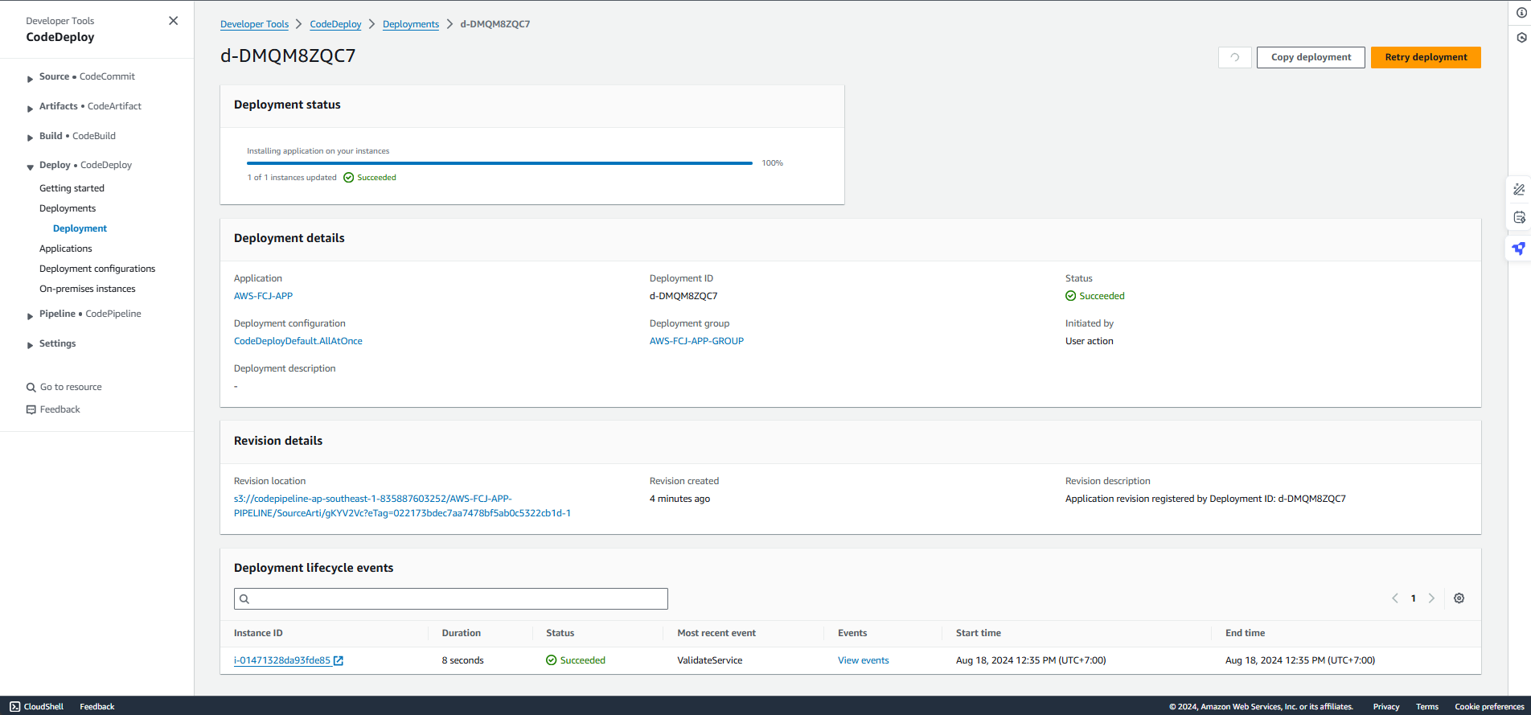Close the Developer Tools sidebar panel

click(x=173, y=21)
